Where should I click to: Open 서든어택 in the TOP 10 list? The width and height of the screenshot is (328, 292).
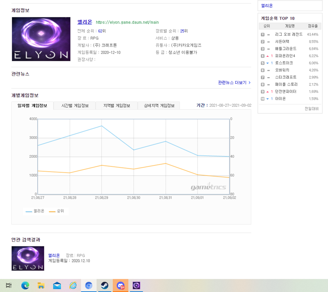[x=282, y=41]
